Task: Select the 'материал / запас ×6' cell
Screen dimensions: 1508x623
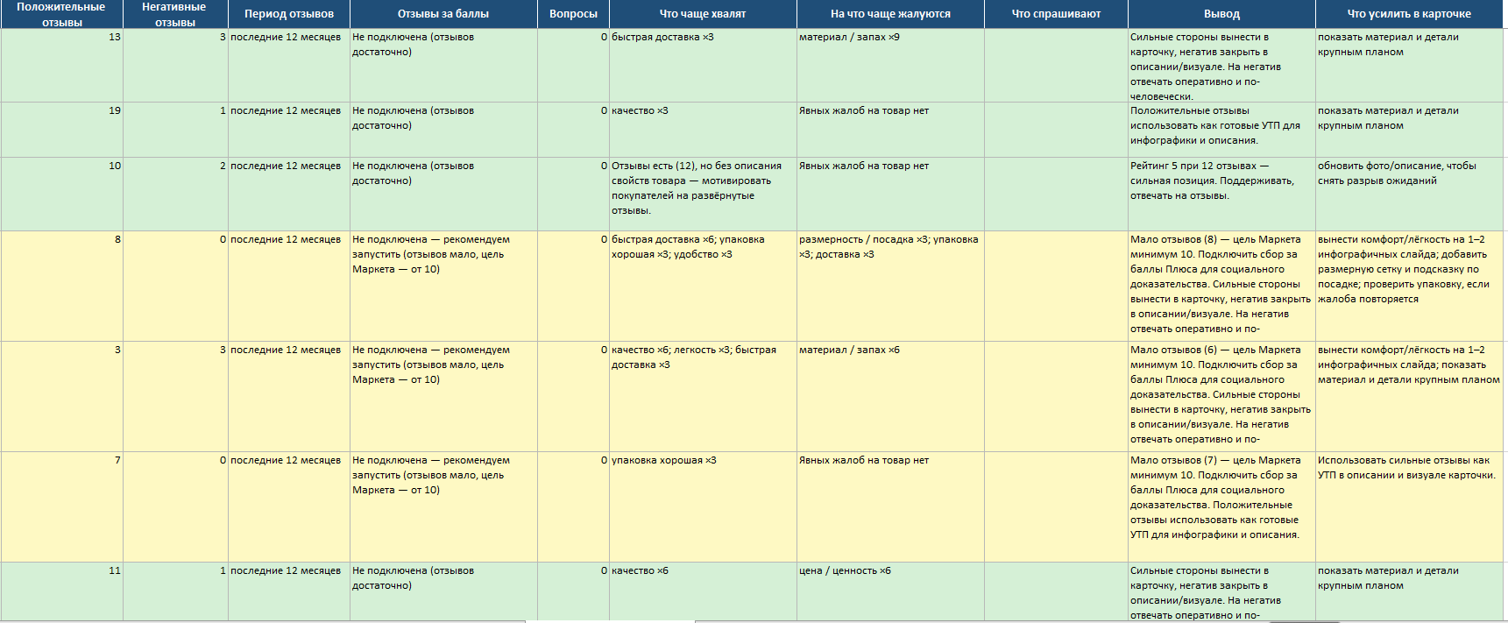Action: click(x=890, y=397)
